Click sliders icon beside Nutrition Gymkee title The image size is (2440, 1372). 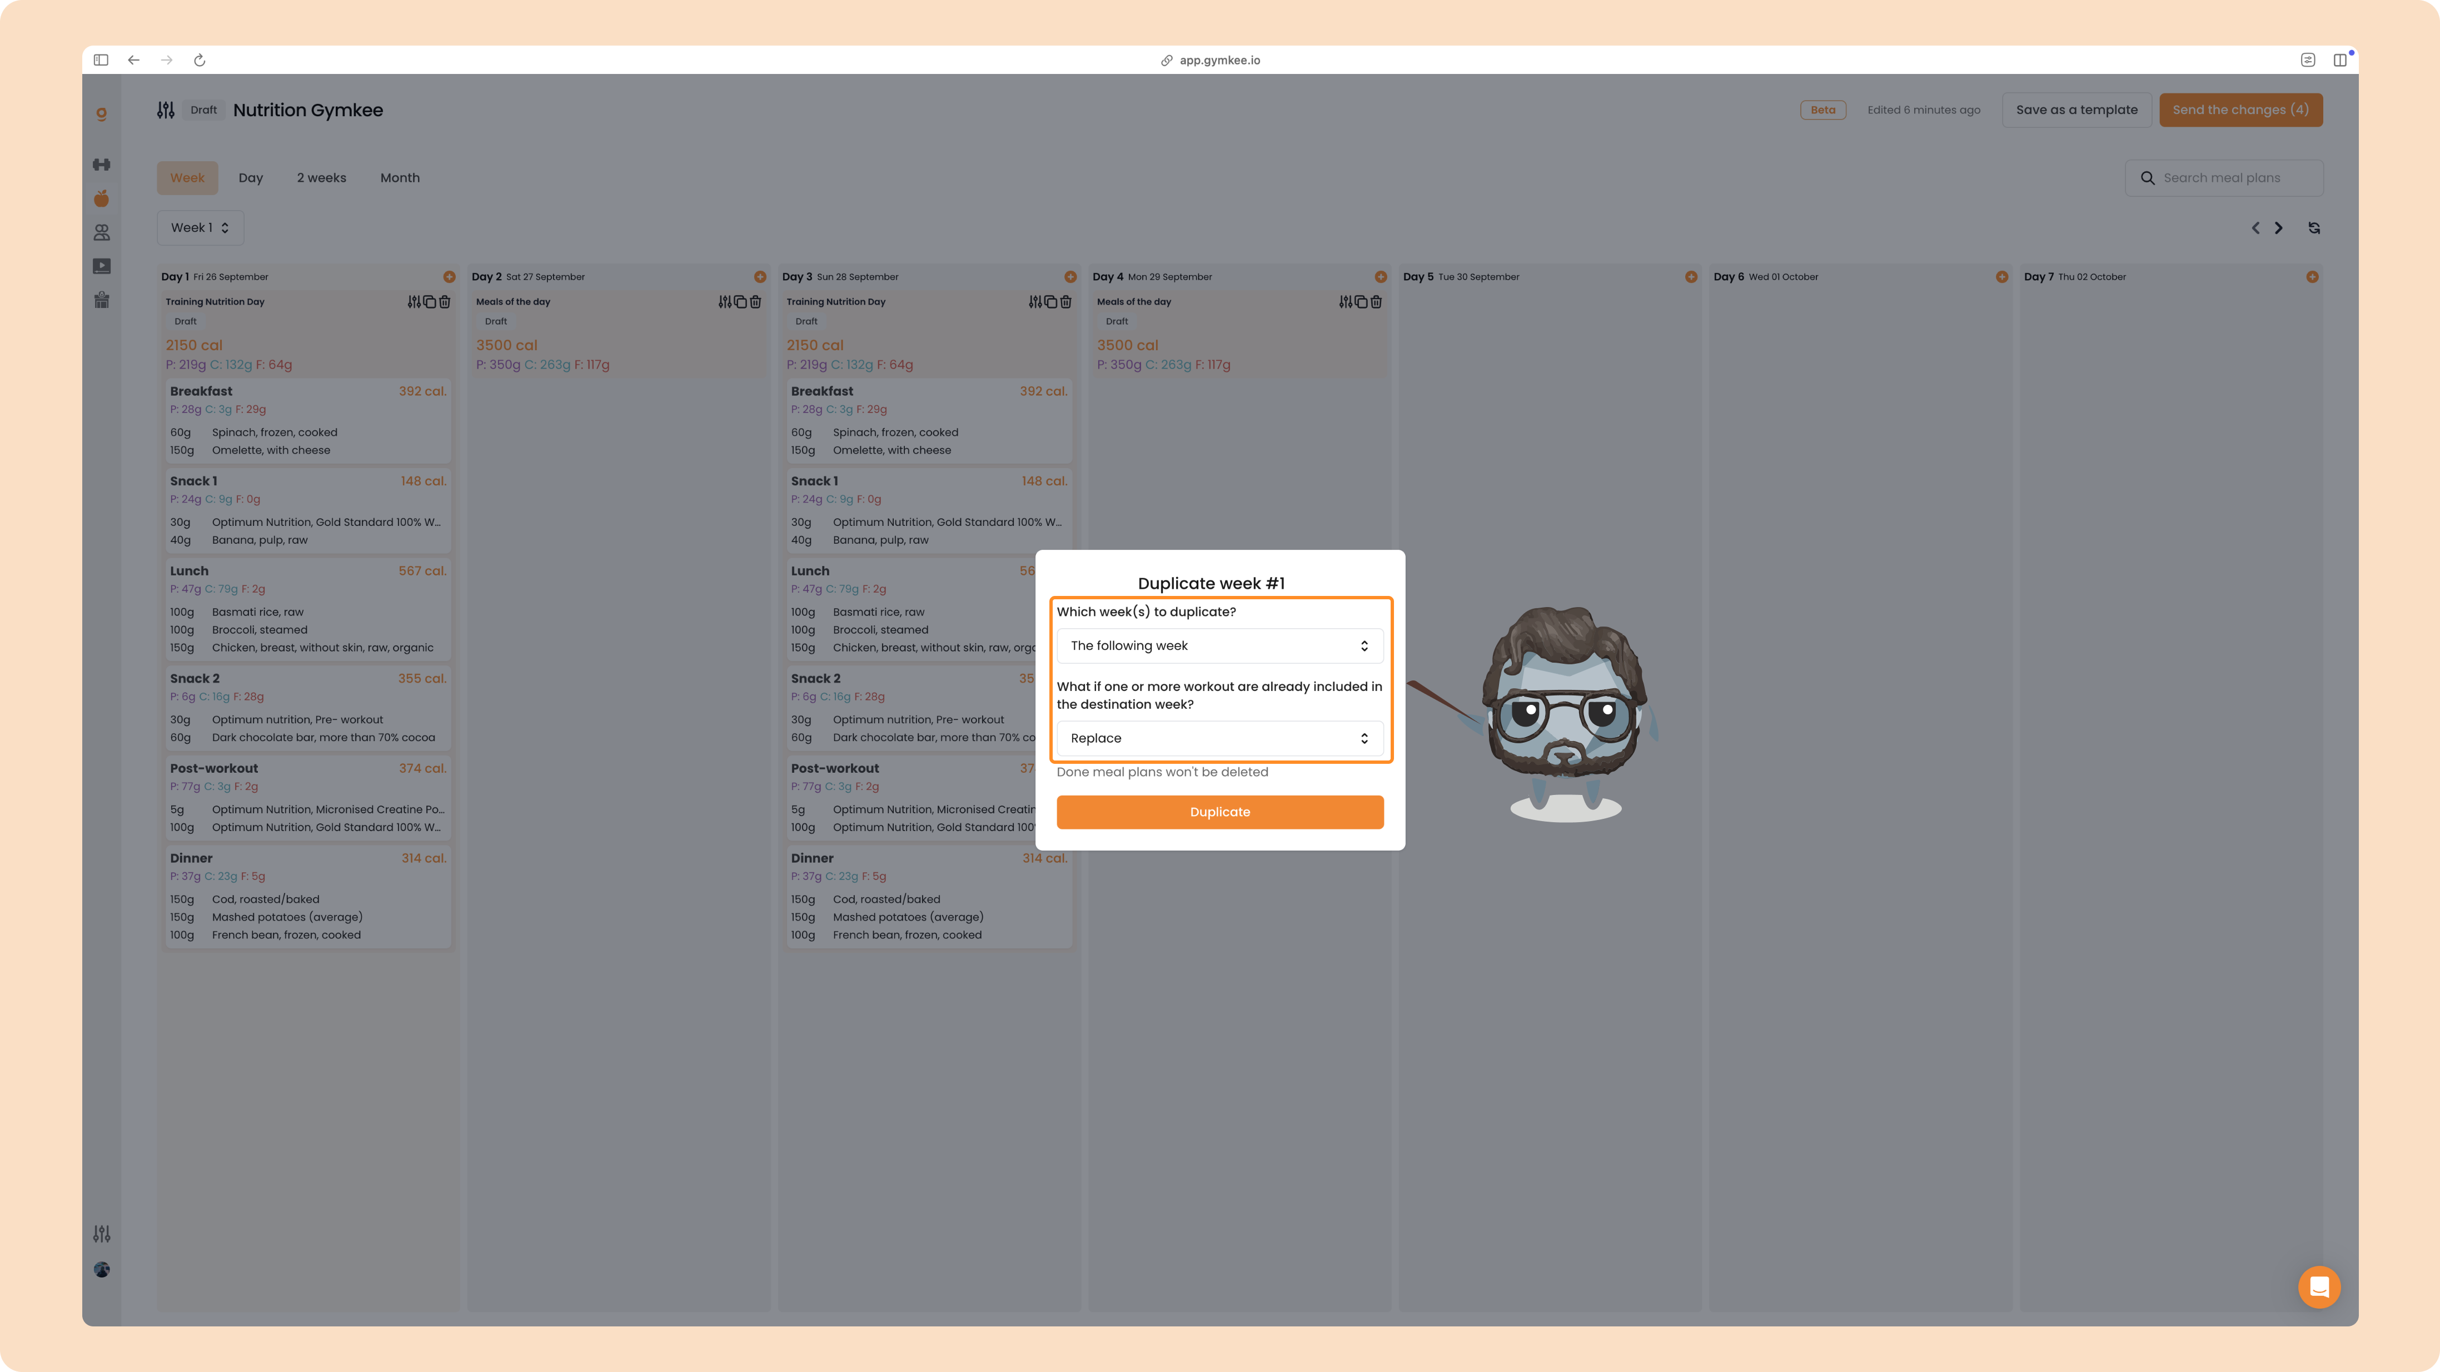click(166, 110)
